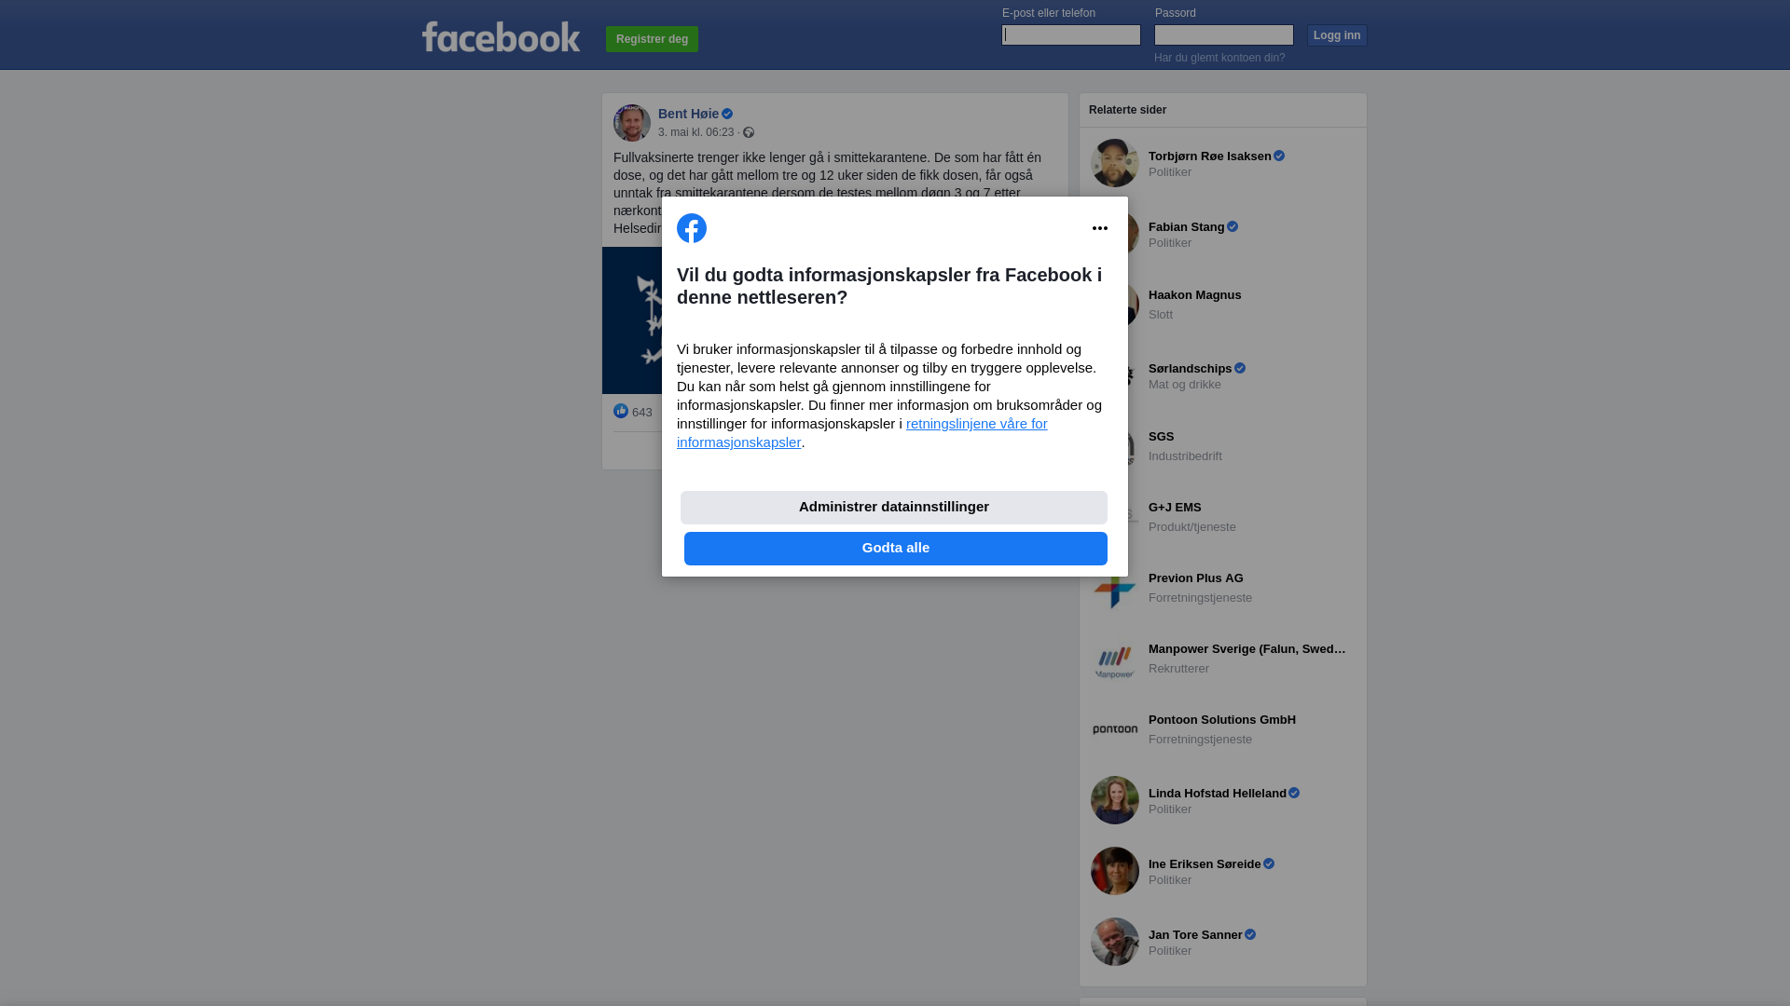Click Previon Plus AG logo
This screenshot has height=1006, width=1790.
coord(1115,588)
